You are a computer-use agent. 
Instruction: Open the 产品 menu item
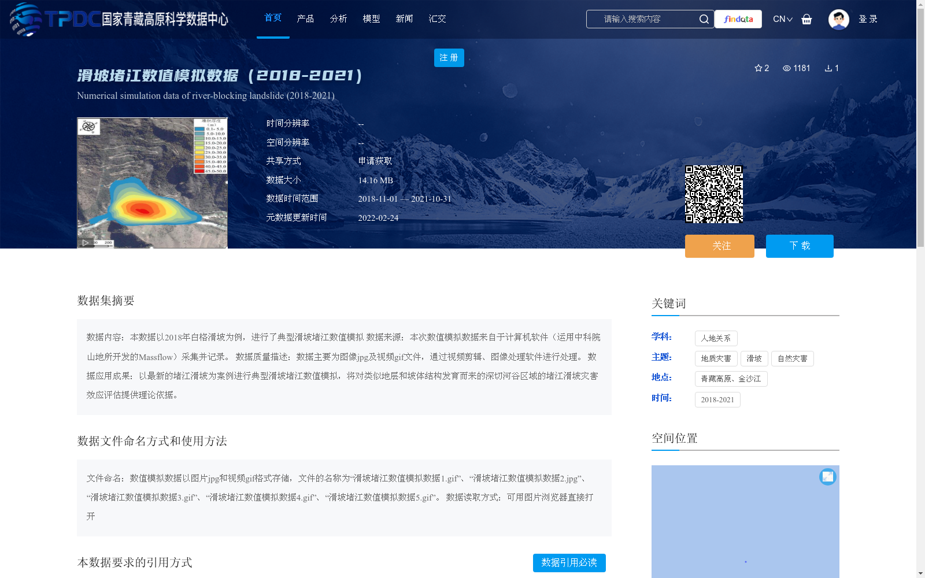306,18
